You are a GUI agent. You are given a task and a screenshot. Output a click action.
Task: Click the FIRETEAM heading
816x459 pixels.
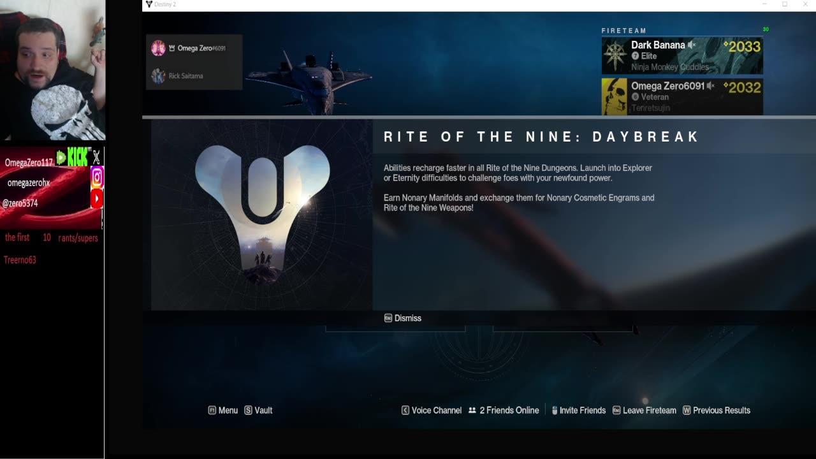coord(624,31)
